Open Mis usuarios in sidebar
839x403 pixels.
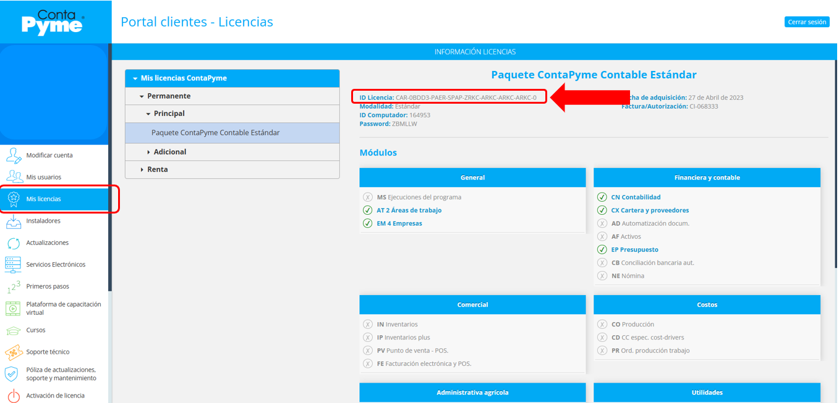coord(44,177)
